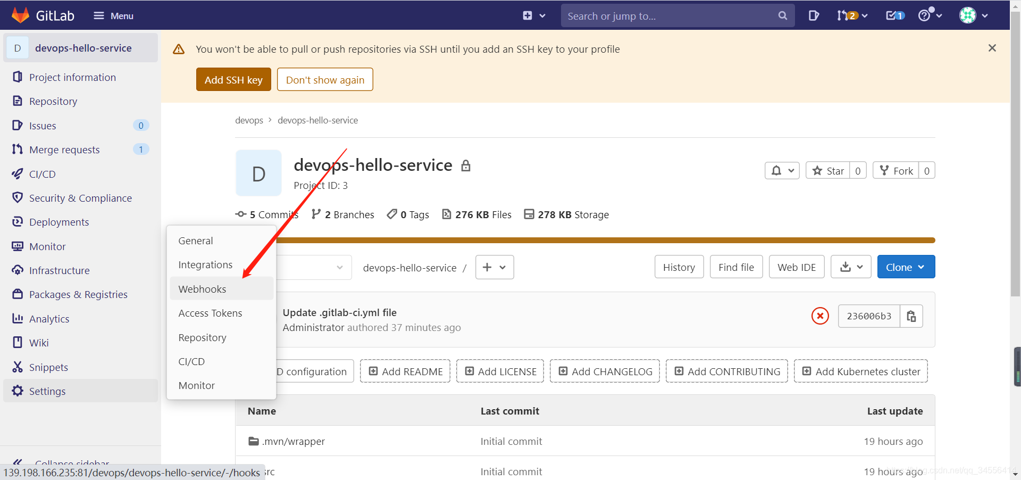This screenshot has width=1021, height=480.
Task: Click the search magnifier icon
Action: (x=782, y=15)
